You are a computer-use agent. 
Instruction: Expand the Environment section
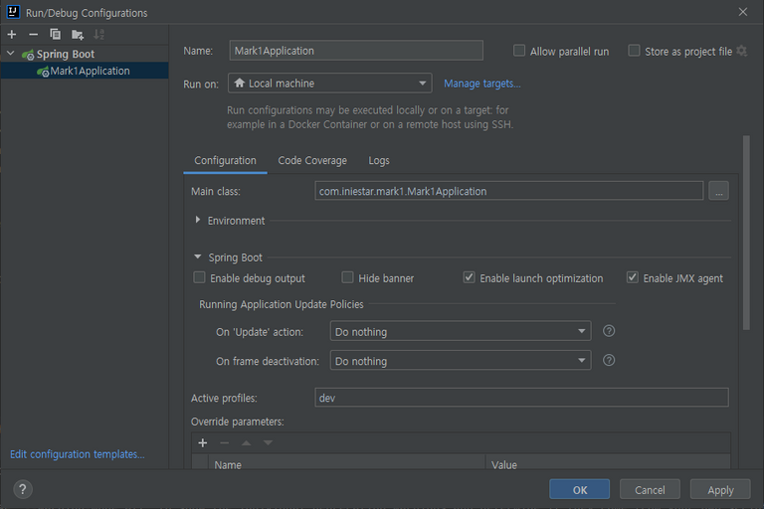click(197, 220)
